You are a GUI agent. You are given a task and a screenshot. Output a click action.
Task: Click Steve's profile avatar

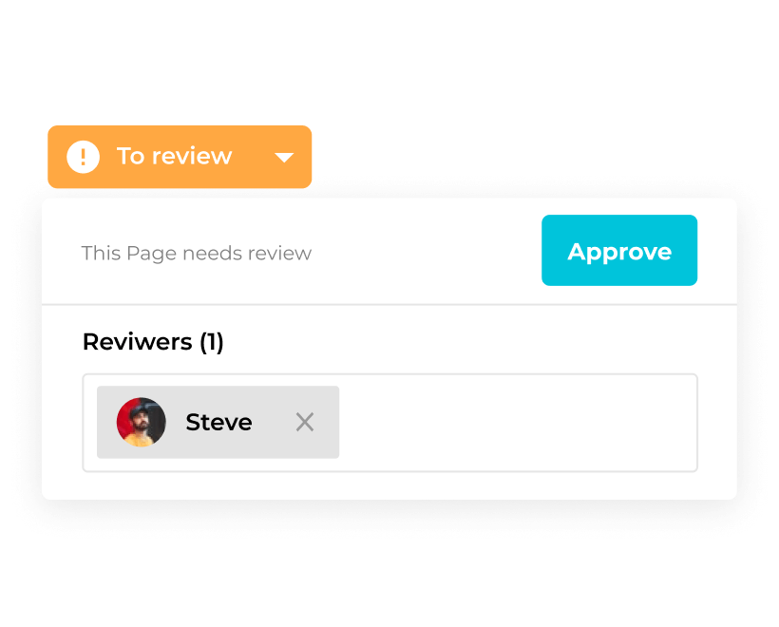click(x=142, y=422)
